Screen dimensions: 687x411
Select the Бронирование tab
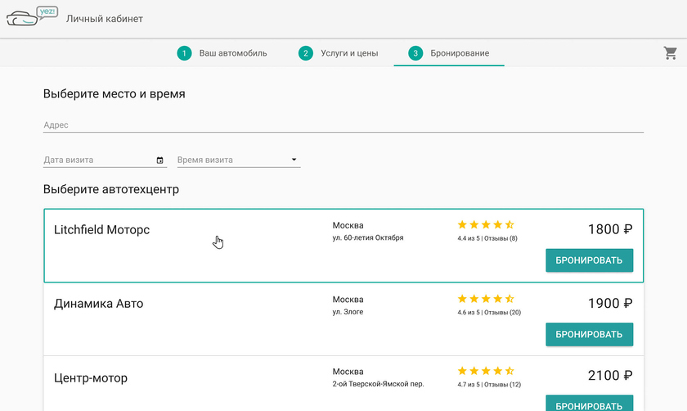coord(460,53)
